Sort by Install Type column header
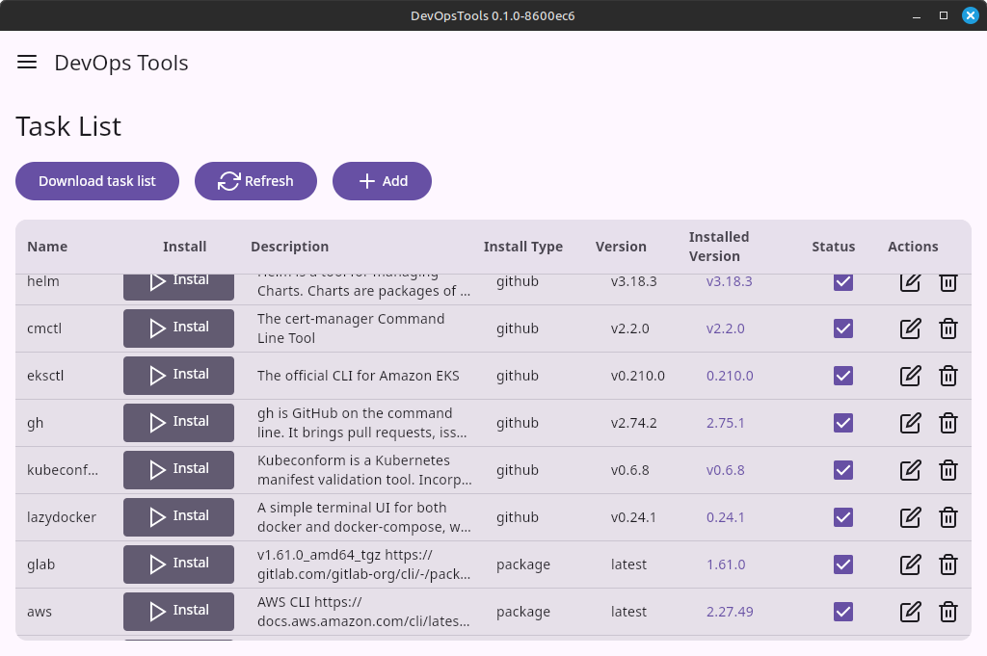 point(522,247)
